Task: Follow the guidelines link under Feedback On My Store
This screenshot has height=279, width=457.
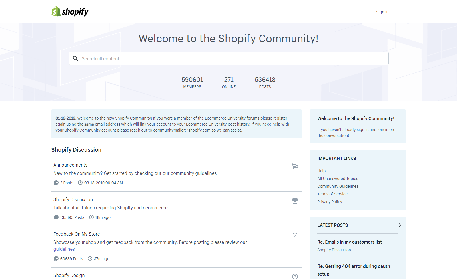Action: click(64, 249)
